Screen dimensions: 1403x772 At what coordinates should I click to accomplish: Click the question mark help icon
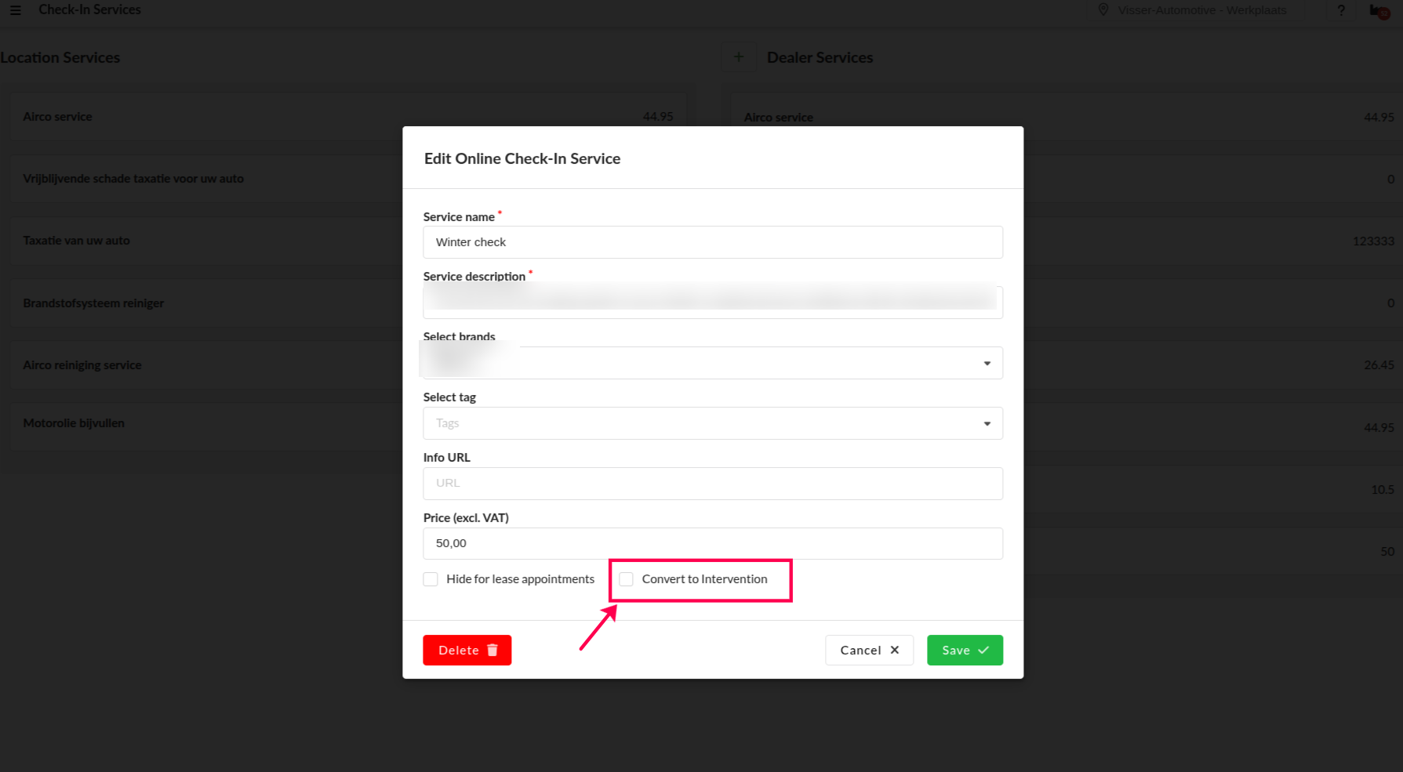(x=1341, y=10)
